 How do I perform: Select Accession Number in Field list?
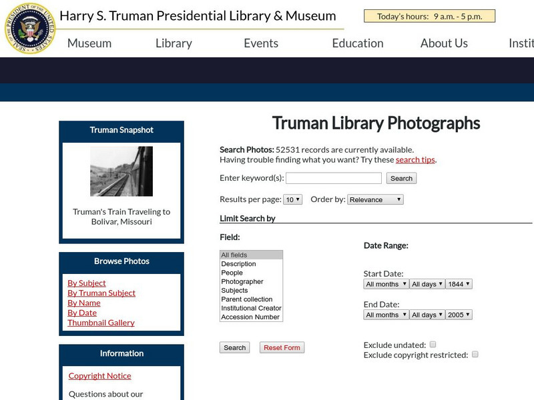tap(252, 317)
